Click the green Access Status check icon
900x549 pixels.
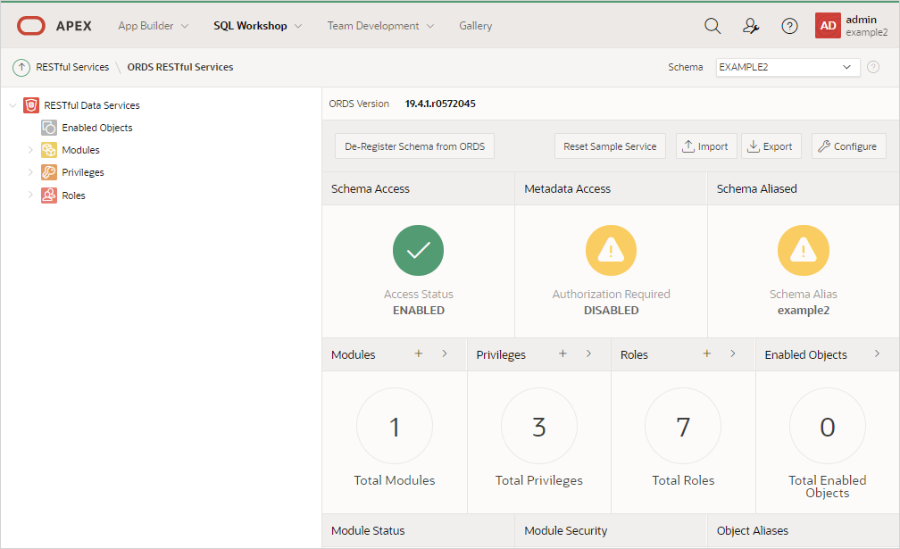pyautogui.click(x=419, y=250)
